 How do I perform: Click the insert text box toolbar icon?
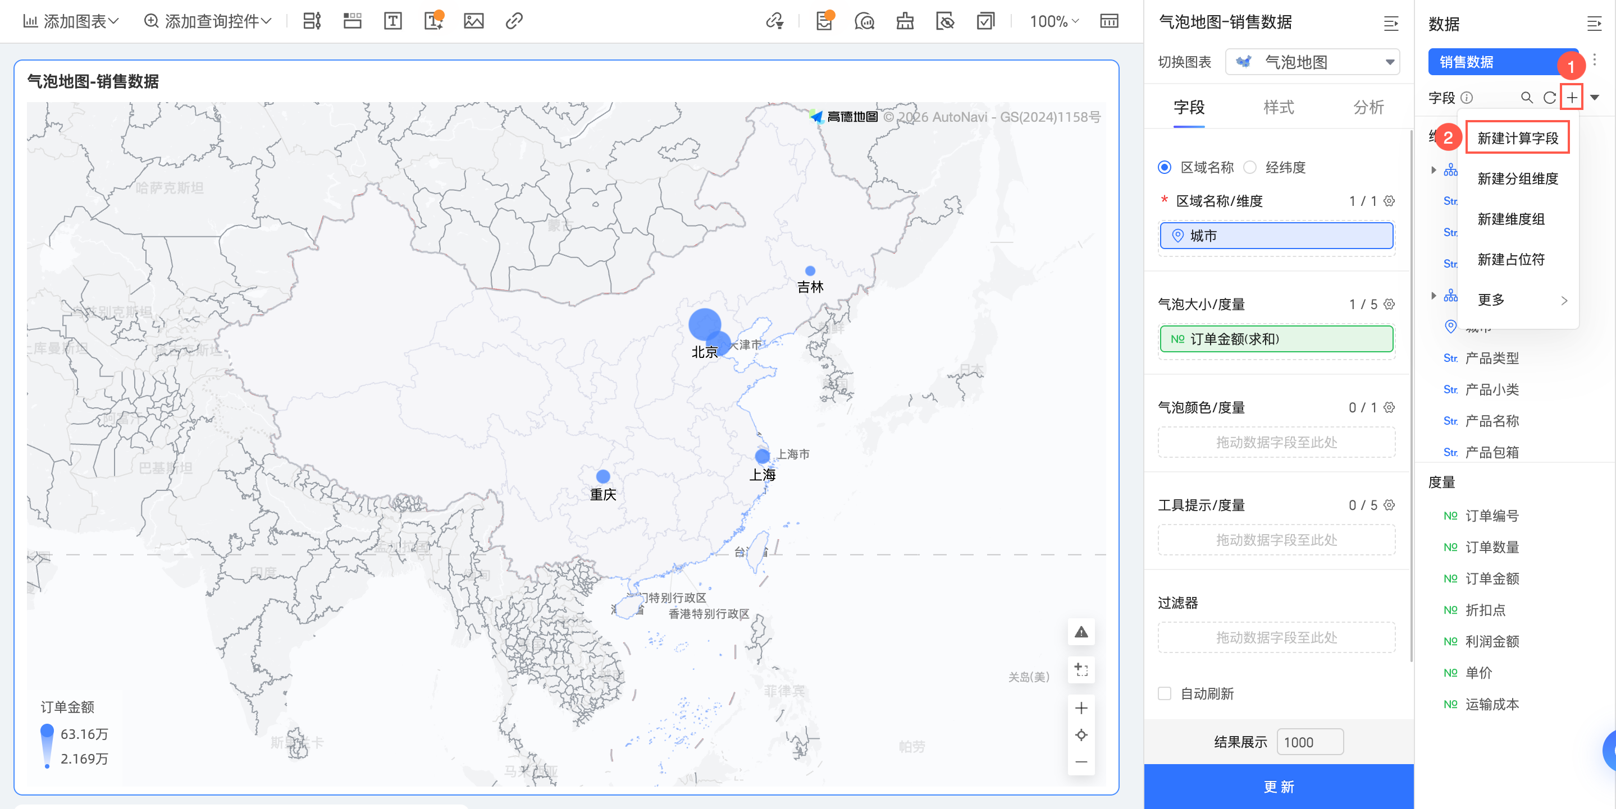pos(392,21)
